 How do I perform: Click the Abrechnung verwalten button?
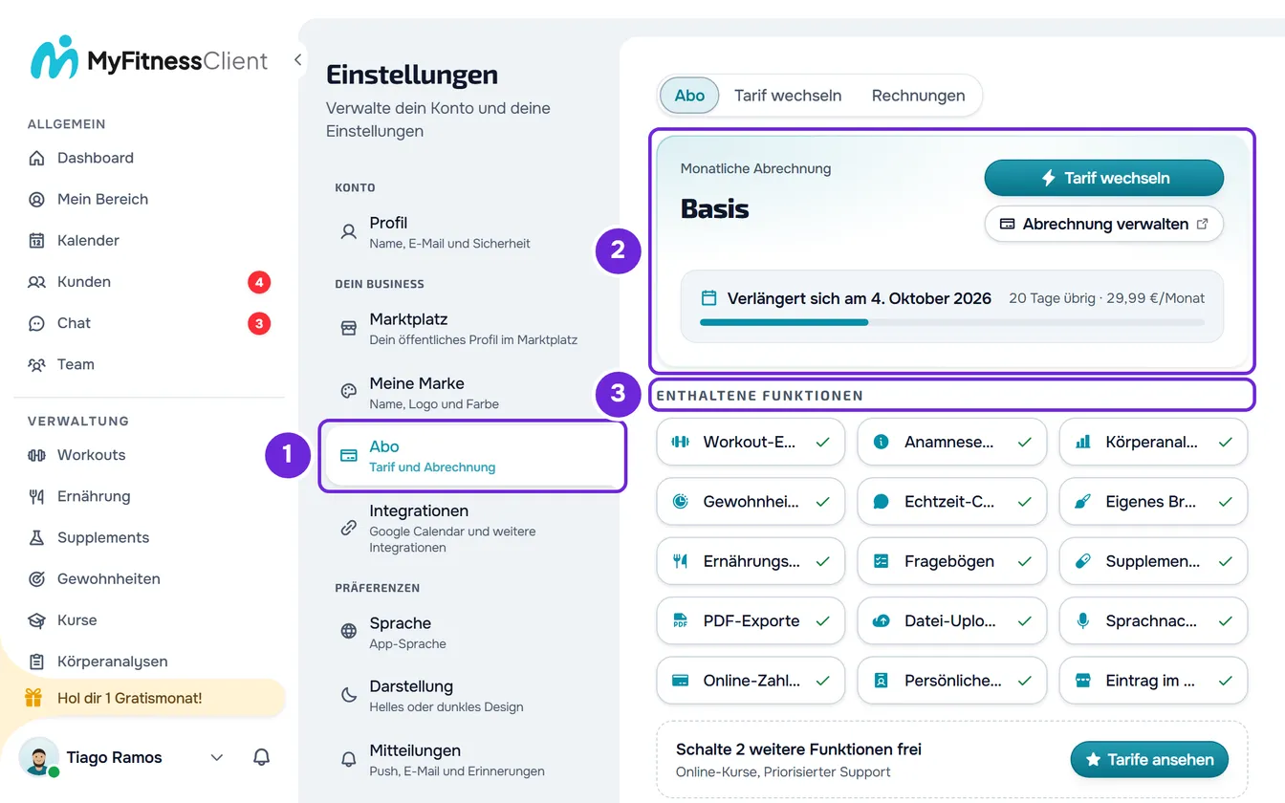(x=1104, y=224)
